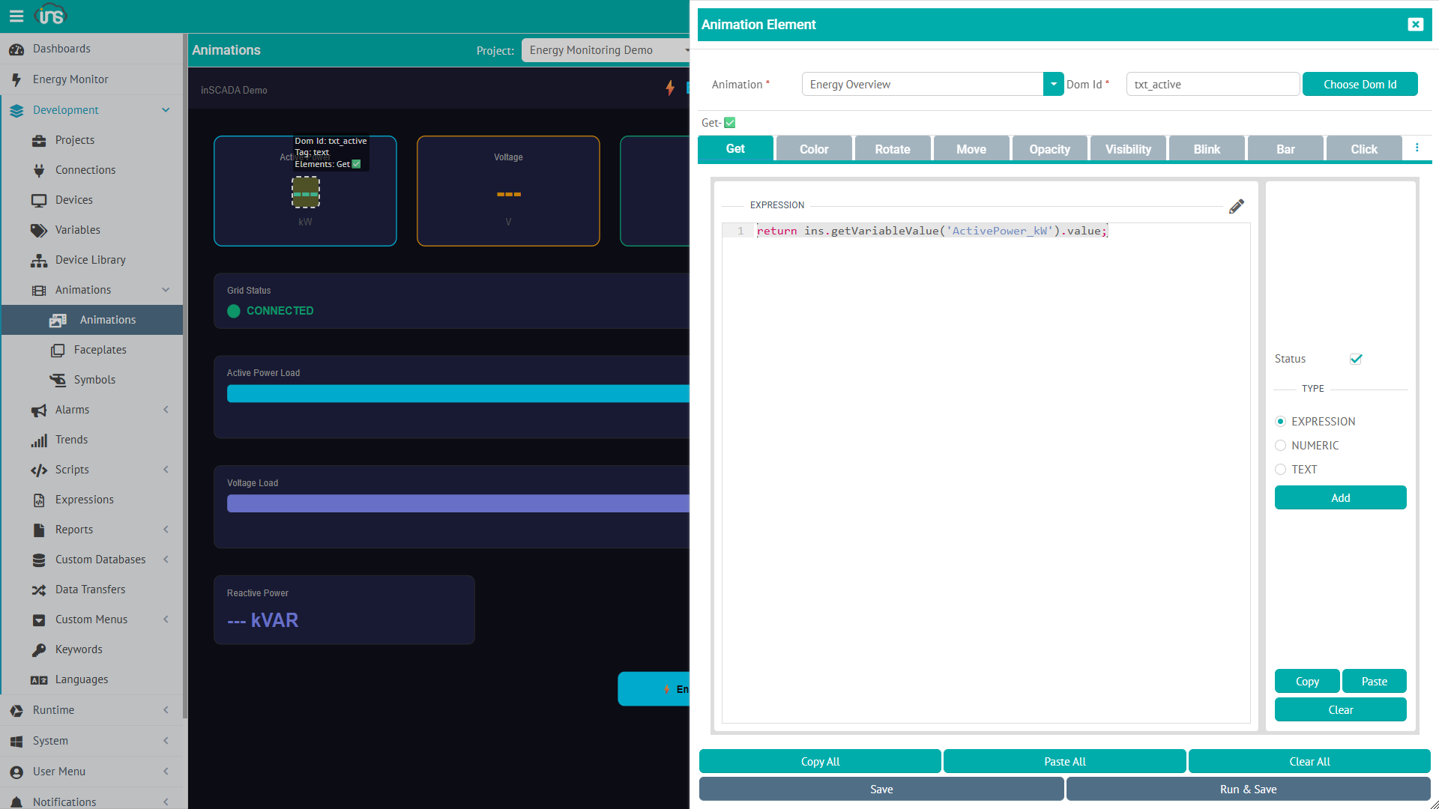Open the Variables section

[x=78, y=229]
